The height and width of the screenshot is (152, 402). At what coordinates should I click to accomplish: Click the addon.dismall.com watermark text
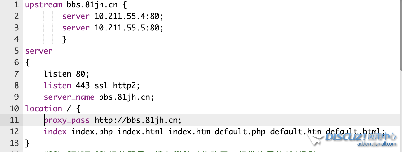[x=377, y=144]
